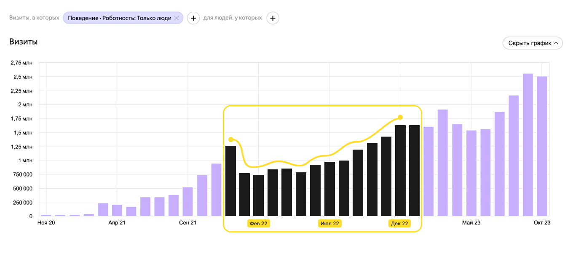The image size is (573, 269).
Task: Click the yellow Июл 22 label
Action: (x=329, y=223)
